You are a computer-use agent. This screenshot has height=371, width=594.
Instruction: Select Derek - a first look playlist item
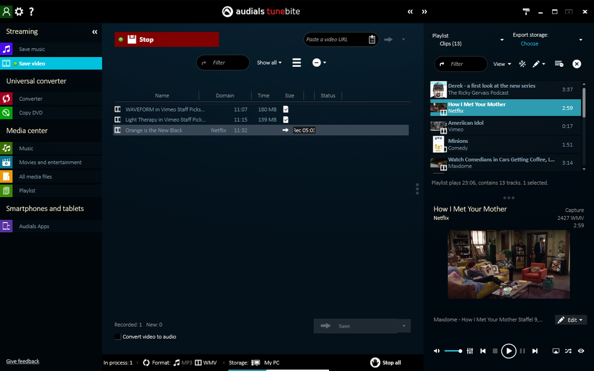(505, 90)
